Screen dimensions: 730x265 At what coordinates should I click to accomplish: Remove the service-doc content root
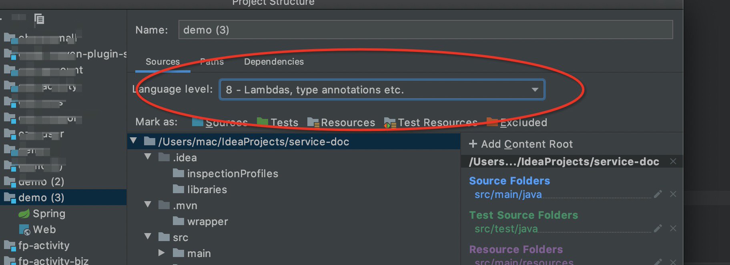pyautogui.click(x=673, y=162)
